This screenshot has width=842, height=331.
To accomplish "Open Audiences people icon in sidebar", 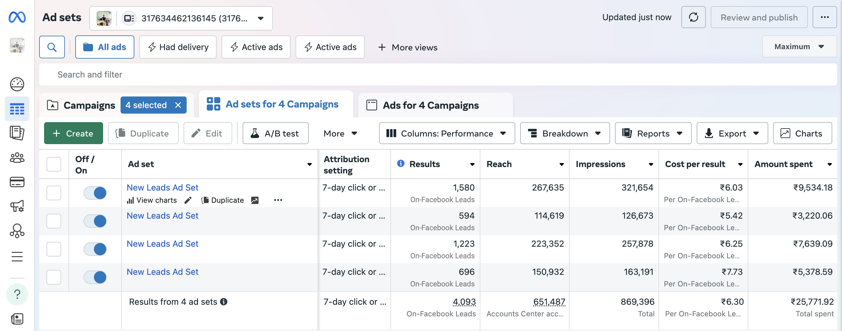I will pos(17,158).
